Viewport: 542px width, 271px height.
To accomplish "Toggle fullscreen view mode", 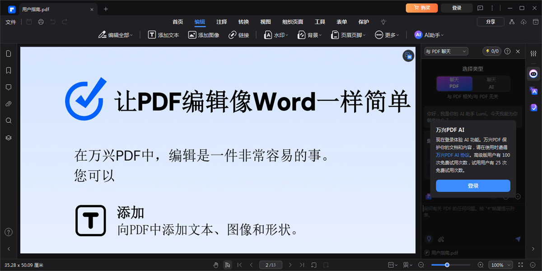I will [520, 265].
